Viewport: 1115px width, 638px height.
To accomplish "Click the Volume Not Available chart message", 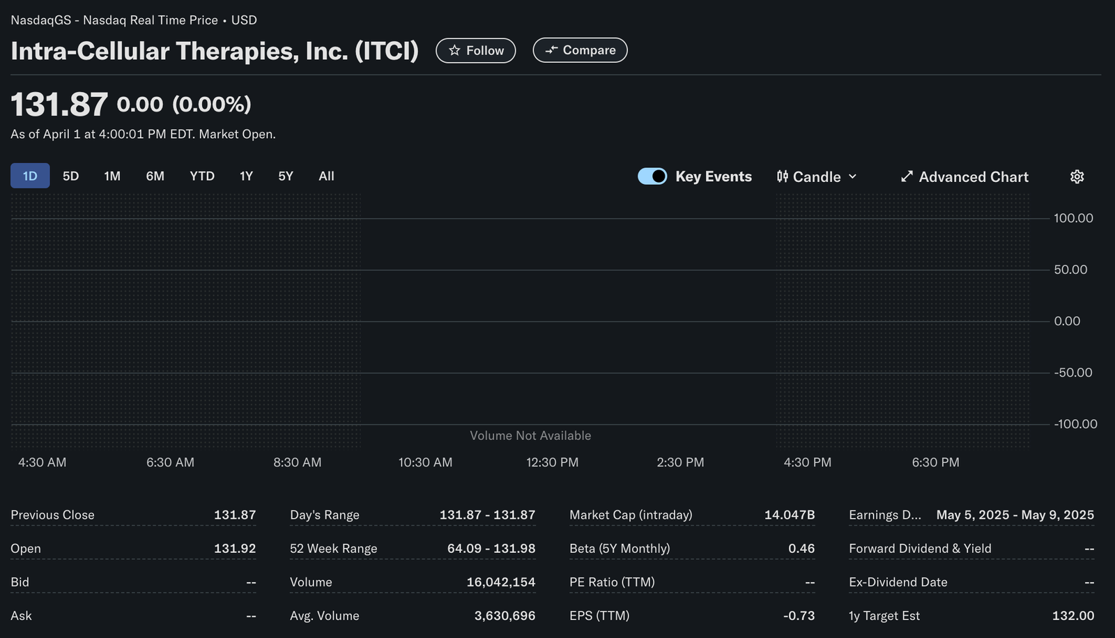I will (x=530, y=435).
